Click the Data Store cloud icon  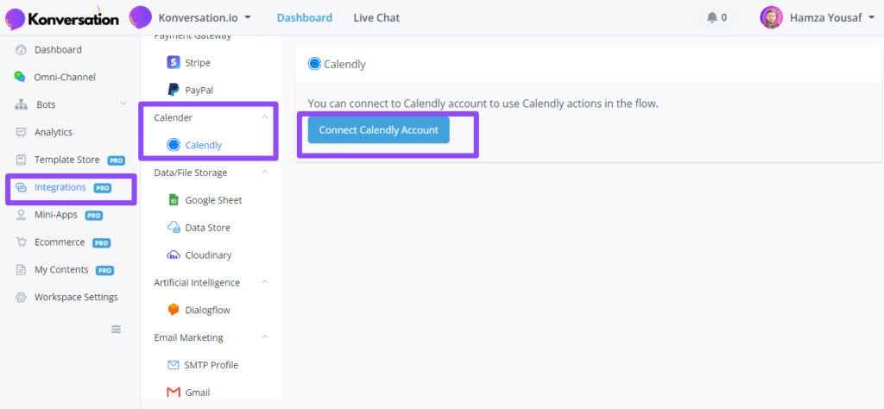(174, 228)
